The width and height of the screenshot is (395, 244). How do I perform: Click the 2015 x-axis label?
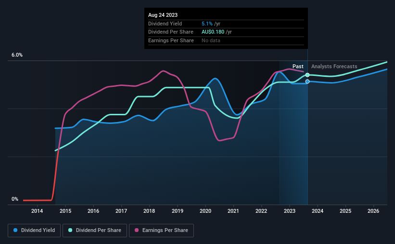pyautogui.click(x=65, y=211)
